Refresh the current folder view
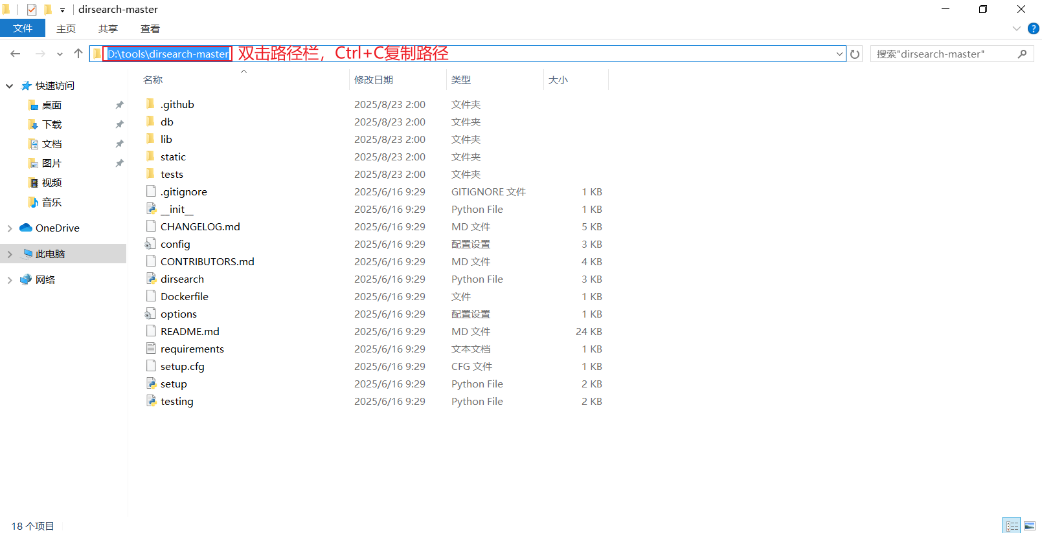 coord(855,54)
